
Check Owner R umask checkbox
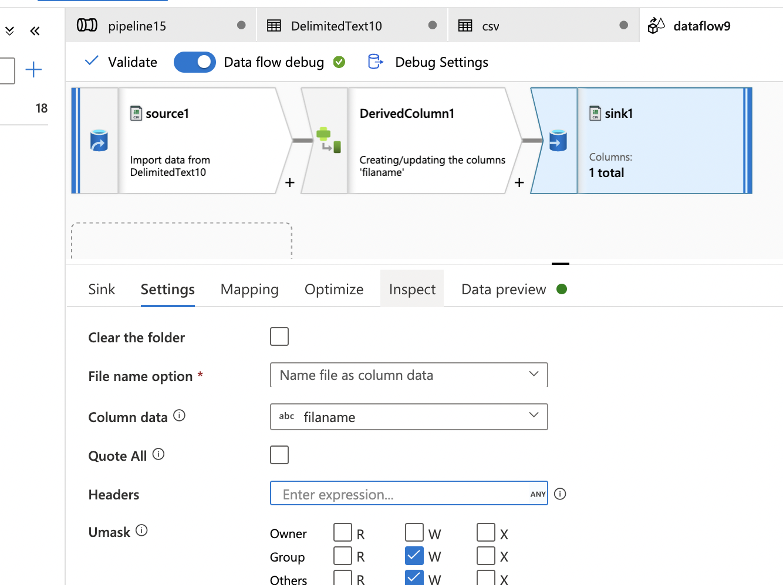coord(343,532)
